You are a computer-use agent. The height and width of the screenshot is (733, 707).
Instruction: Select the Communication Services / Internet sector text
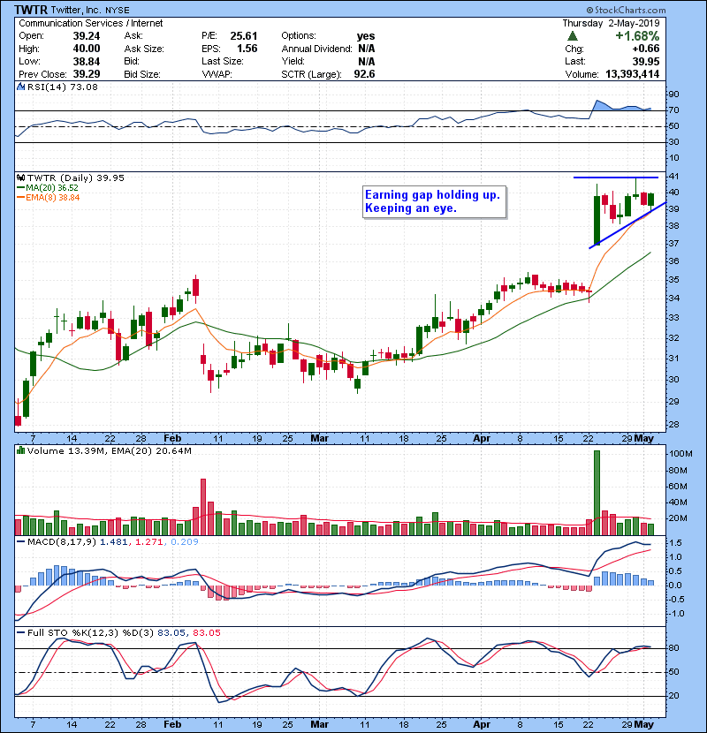[x=91, y=23]
